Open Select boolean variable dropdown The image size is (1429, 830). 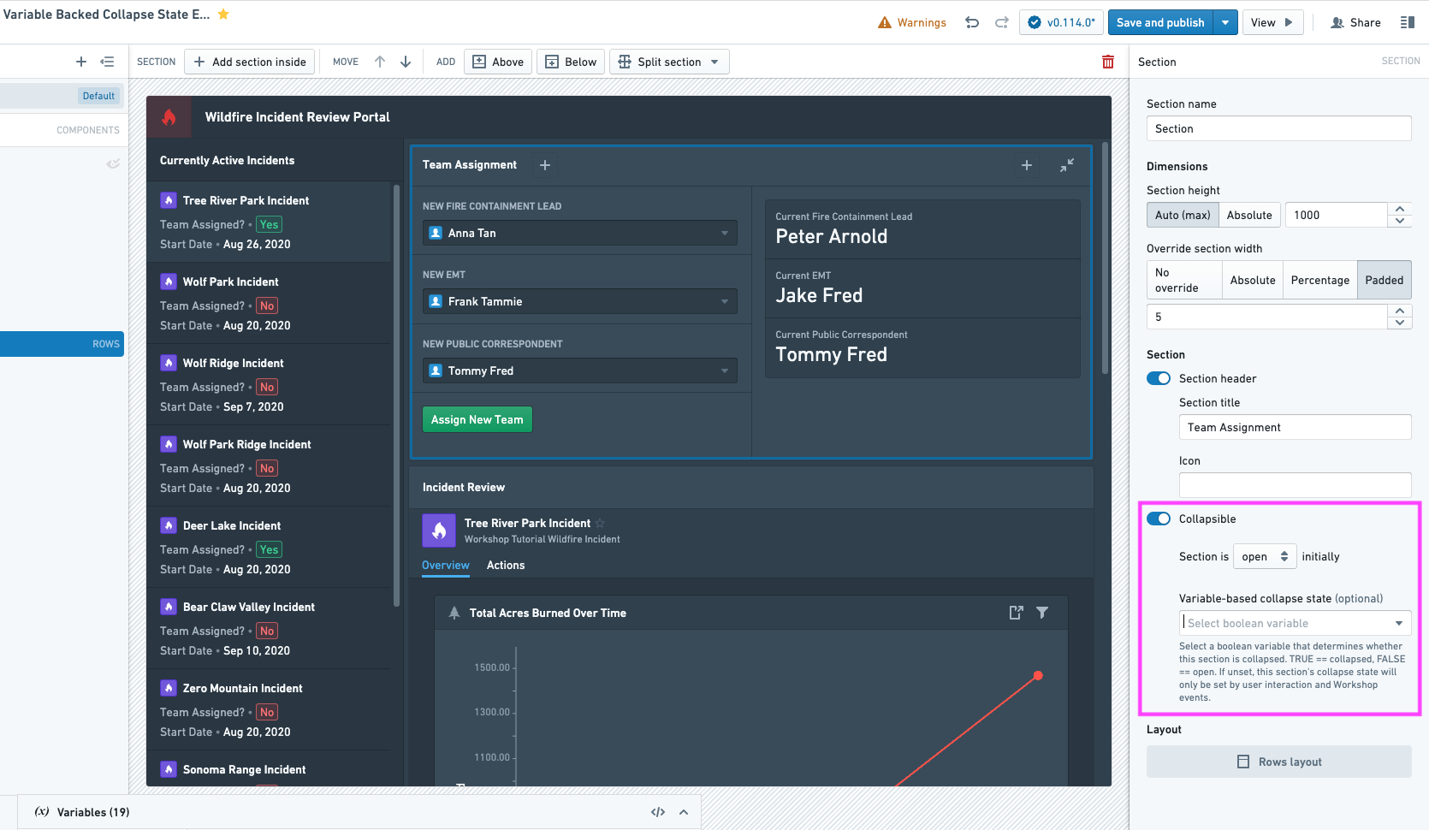1295,623
